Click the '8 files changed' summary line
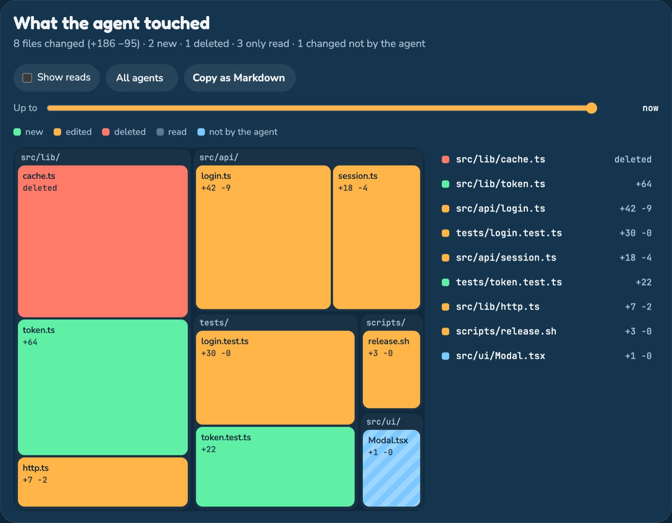The width and height of the screenshot is (672, 523). point(219,44)
